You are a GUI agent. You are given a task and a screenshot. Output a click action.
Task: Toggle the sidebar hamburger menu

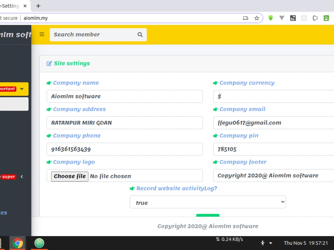click(42, 34)
